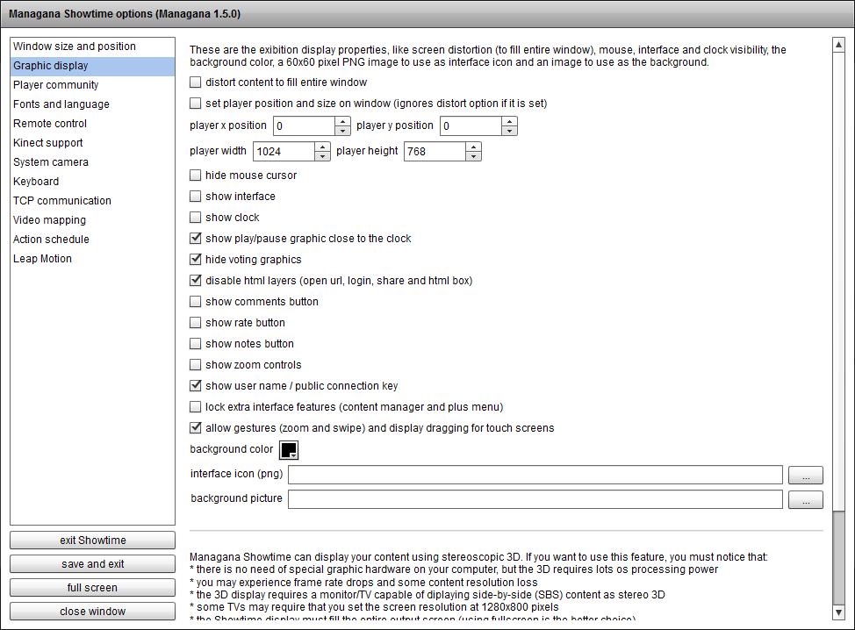This screenshot has height=630, width=855.
Task: Open the Kinect support settings section
Action: point(48,143)
